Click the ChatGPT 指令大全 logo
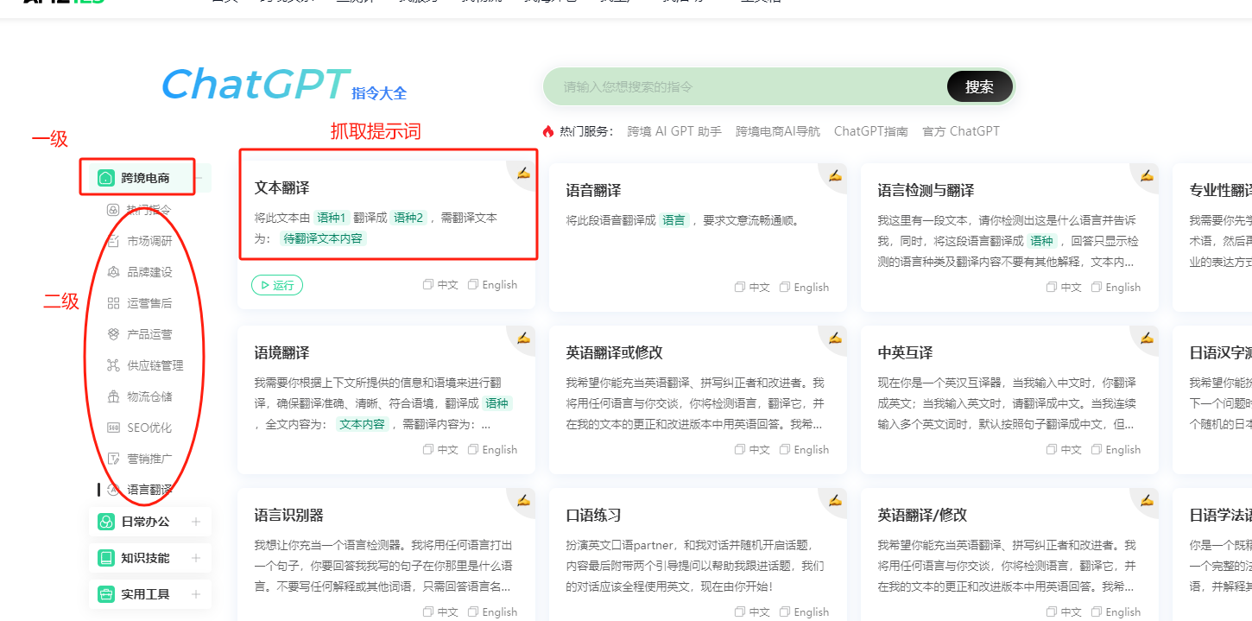The height and width of the screenshot is (621, 1252). pos(284,85)
